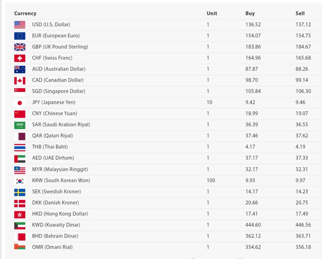The image size is (322, 259).
Task: Select the OMR (Omani Rial) row label
Action: [x=52, y=247]
